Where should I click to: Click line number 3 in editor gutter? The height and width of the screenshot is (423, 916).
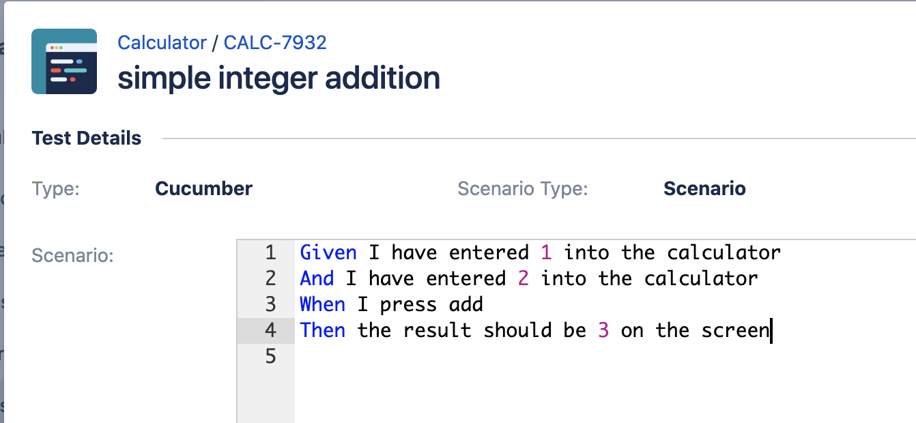[x=270, y=304]
